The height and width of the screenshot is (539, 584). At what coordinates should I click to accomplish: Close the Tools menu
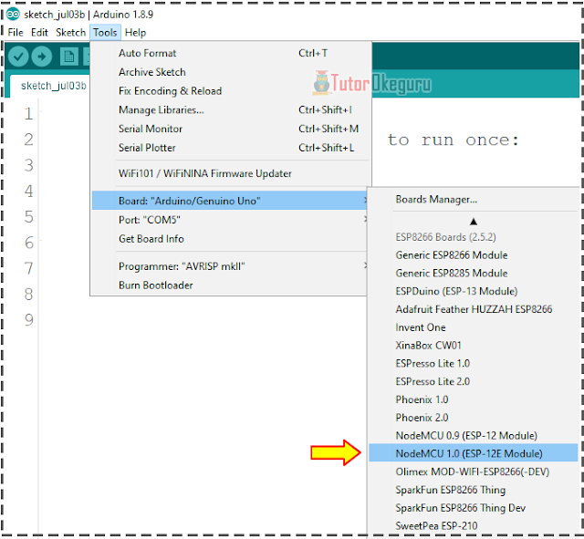105,33
